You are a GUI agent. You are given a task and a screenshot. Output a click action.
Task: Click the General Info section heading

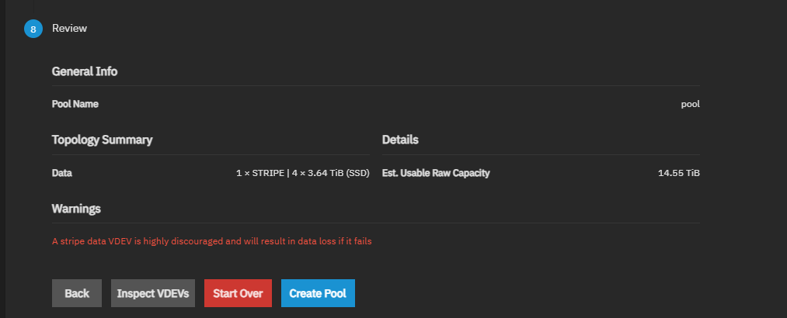[x=85, y=71]
